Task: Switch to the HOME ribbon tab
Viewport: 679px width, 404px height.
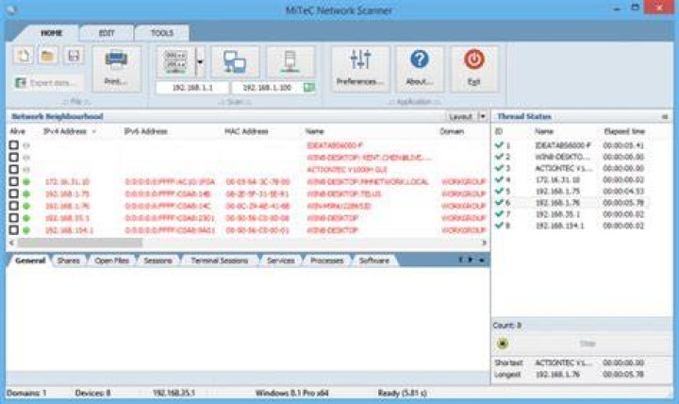Action: click(x=52, y=33)
